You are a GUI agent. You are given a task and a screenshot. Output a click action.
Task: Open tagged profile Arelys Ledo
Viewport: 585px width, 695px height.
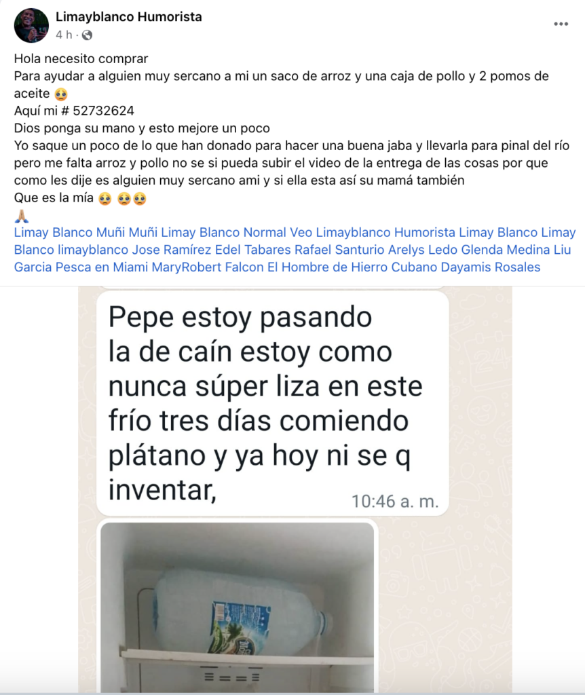[x=423, y=250]
